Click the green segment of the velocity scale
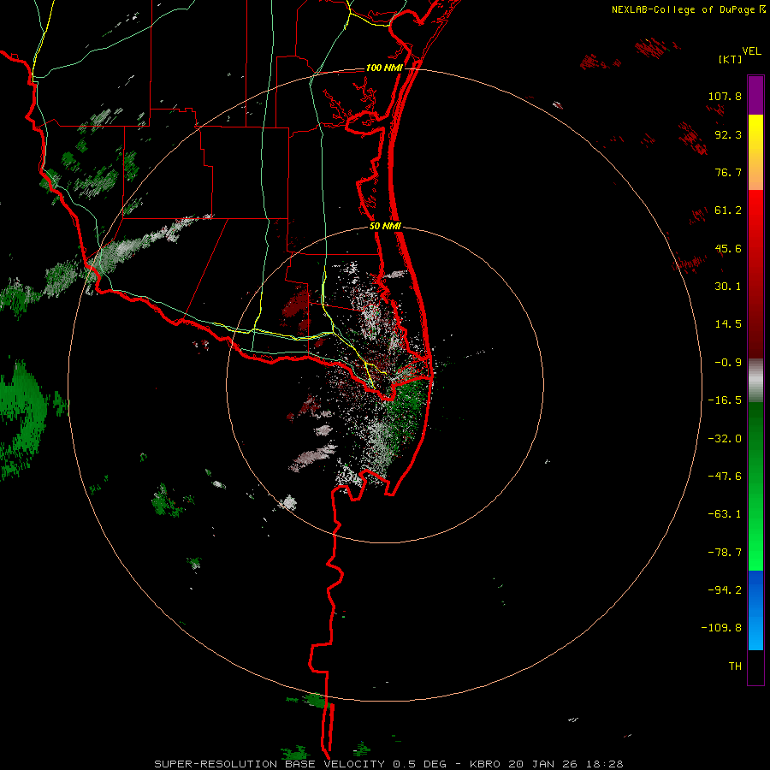Viewport: 770px width, 770px height. (755, 486)
